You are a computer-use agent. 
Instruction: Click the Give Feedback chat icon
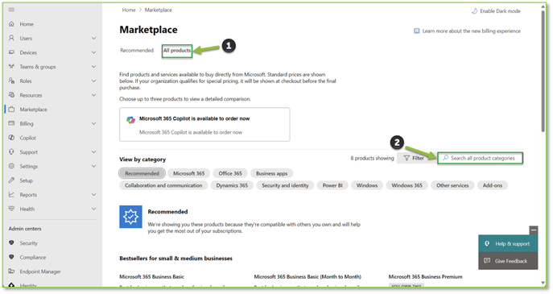tap(487, 261)
